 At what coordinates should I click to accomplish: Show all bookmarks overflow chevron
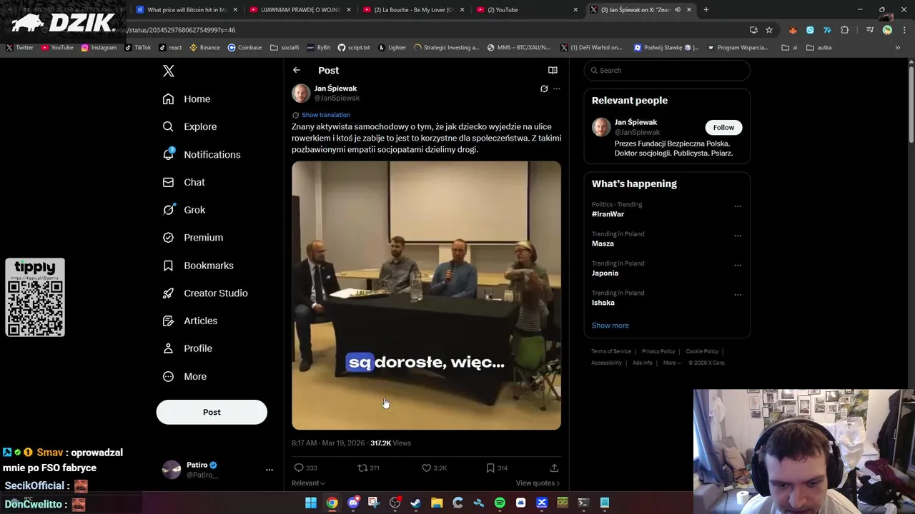coord(898,48)
